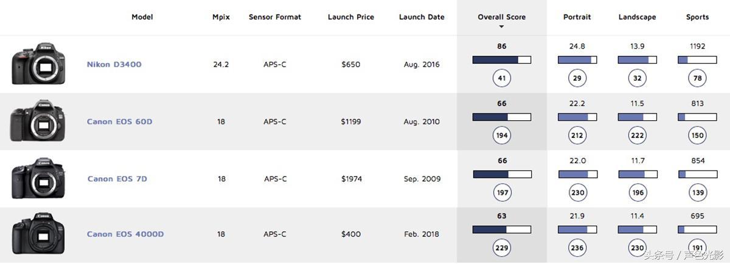Click the overall score bar showing 86
Image resolution: width=730 pixels, height=264 pixels.
(x=502, y=59)
